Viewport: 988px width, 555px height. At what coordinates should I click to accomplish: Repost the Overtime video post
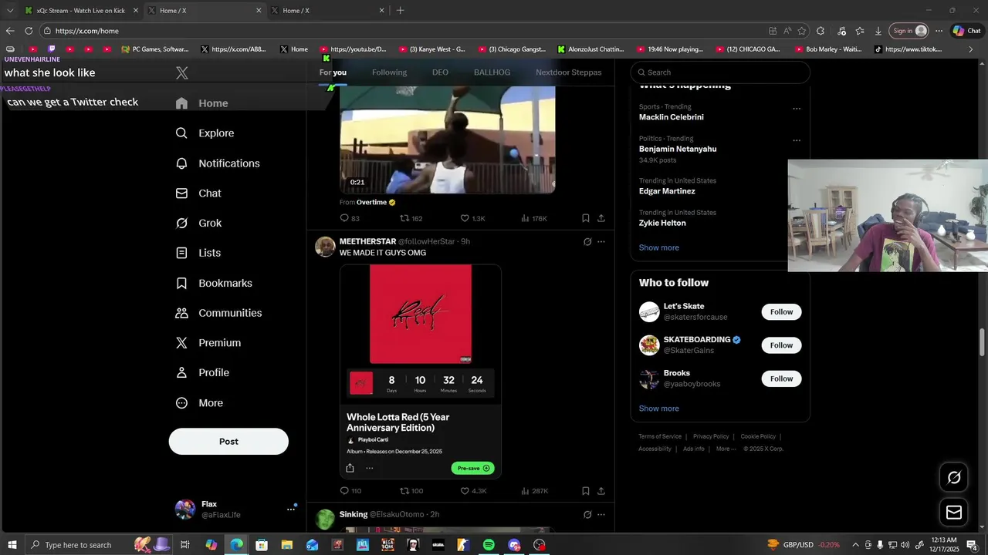411,219
